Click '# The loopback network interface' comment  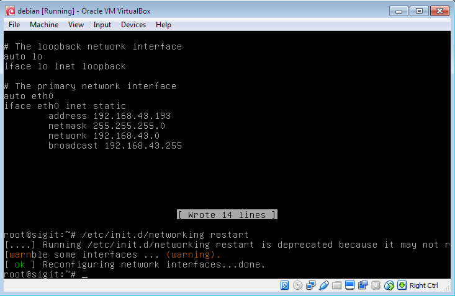point(93,46)
